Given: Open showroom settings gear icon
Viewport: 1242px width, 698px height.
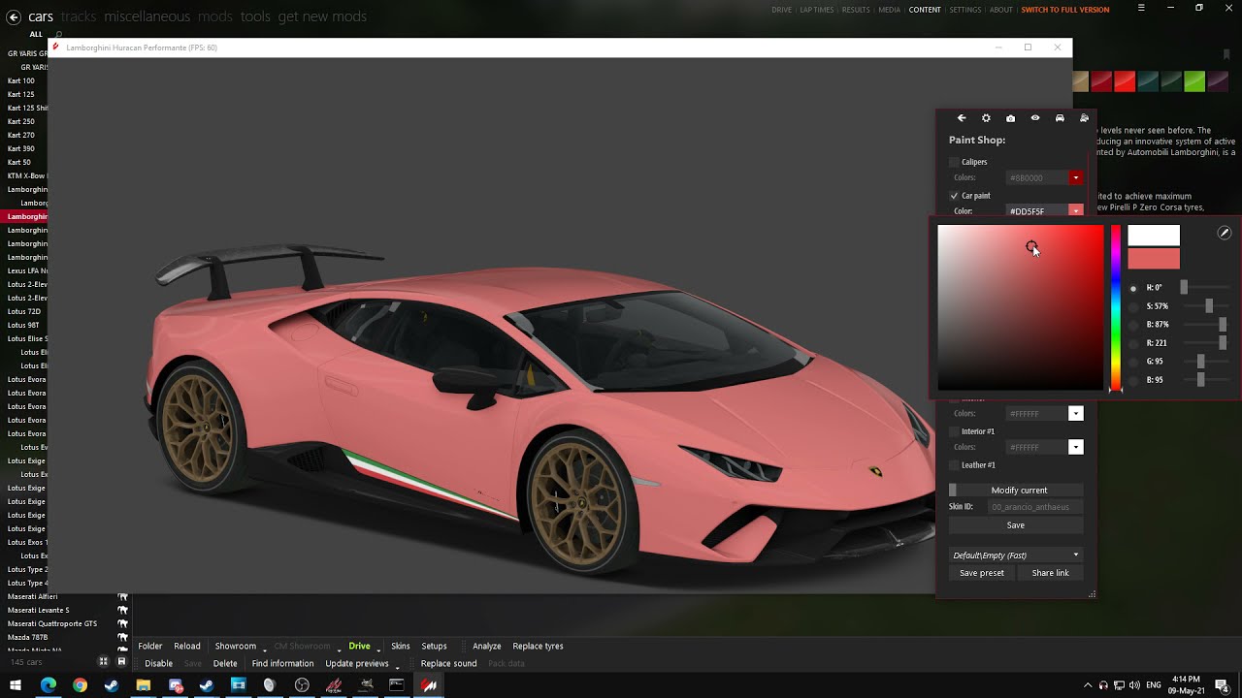Looking at the screenshot, I should point(986,118).
